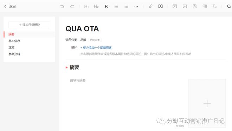Go back using the 返回 button
Screen dimensions: 232x131
[x=10, y=6]
